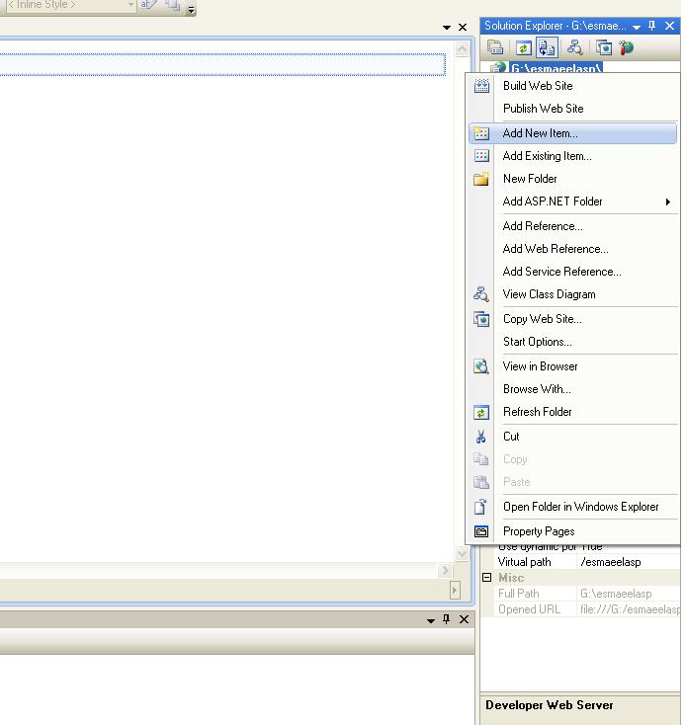The height and width of the screenshot is (725, 686).
Task: Collapse the Misc properties category
Action: click(486, 577)
